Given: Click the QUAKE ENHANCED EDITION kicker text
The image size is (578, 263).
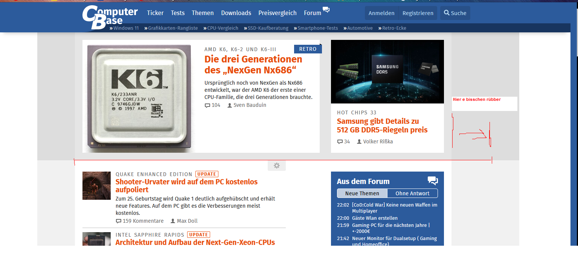Looking at the screenshot, I should pos(154,174).
